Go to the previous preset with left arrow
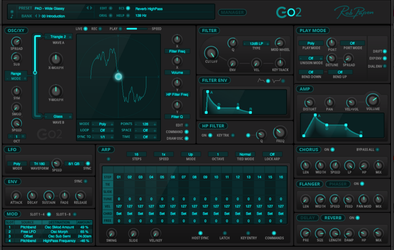Screen dimensions: 394x250 point(88,8)
